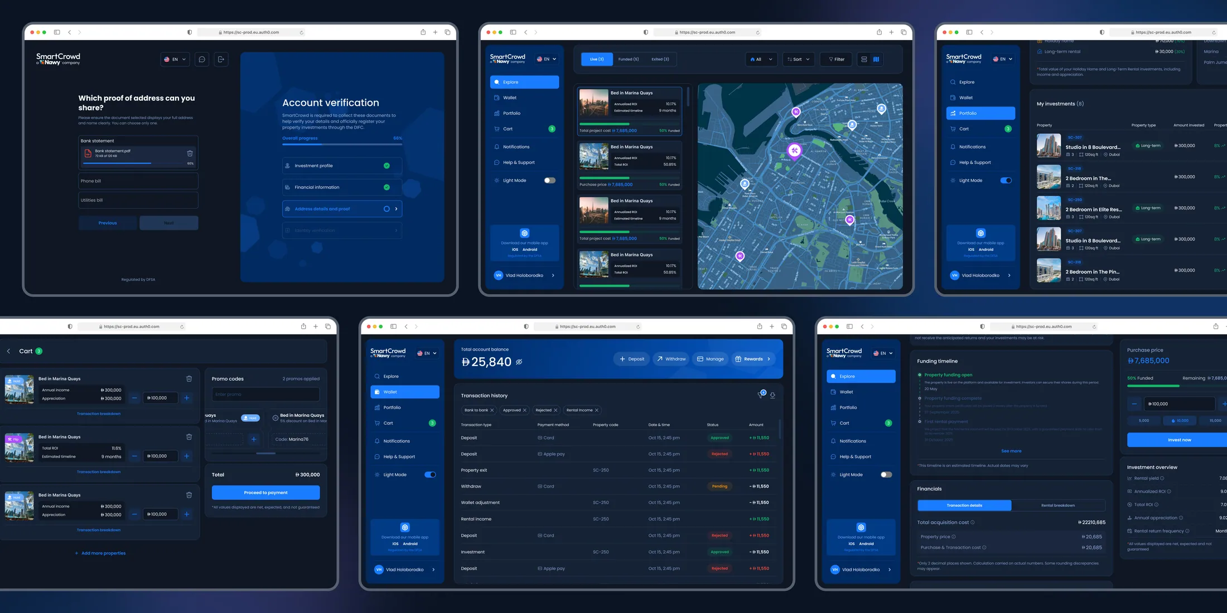
Task: Click the logout icon in Account verification window
Action: coord(221,59)
